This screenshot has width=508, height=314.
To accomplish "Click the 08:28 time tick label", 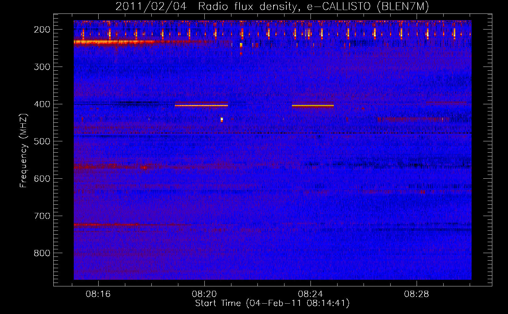I will click(417, 294).
